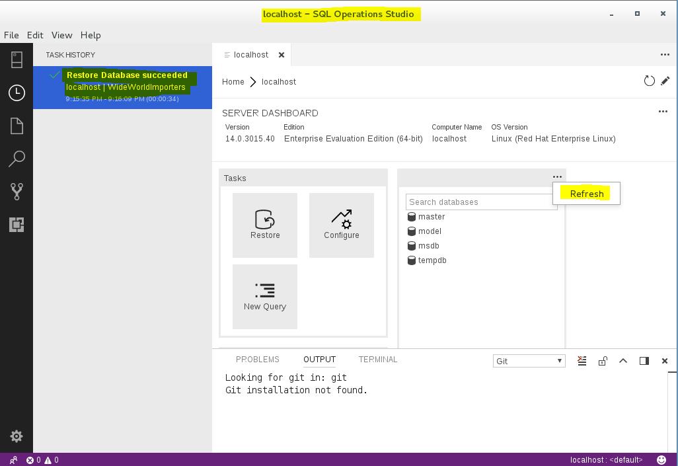Select the Restore Database succeeded task entry
Viewport: 678px width, 466px height.
[122, 87]
